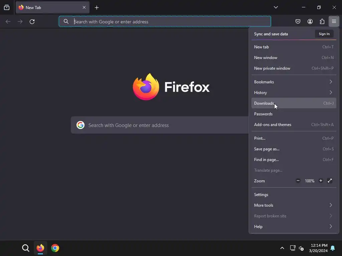Show hidden tray icons chevron
The width and height of the screenshot is (342, 256).
click(282, 248)
